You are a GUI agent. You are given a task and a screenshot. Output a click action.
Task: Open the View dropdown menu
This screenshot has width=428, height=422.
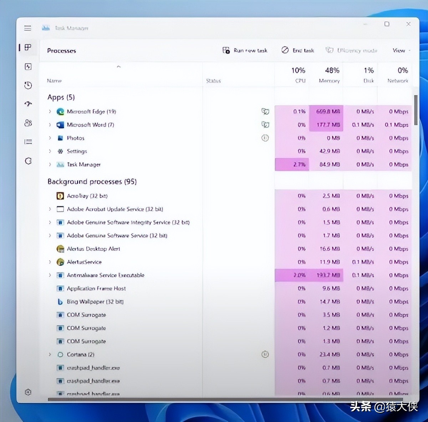401,51
